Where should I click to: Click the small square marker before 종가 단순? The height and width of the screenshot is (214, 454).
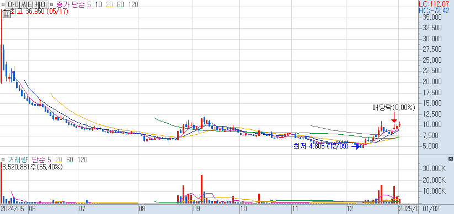click(51, 4)
